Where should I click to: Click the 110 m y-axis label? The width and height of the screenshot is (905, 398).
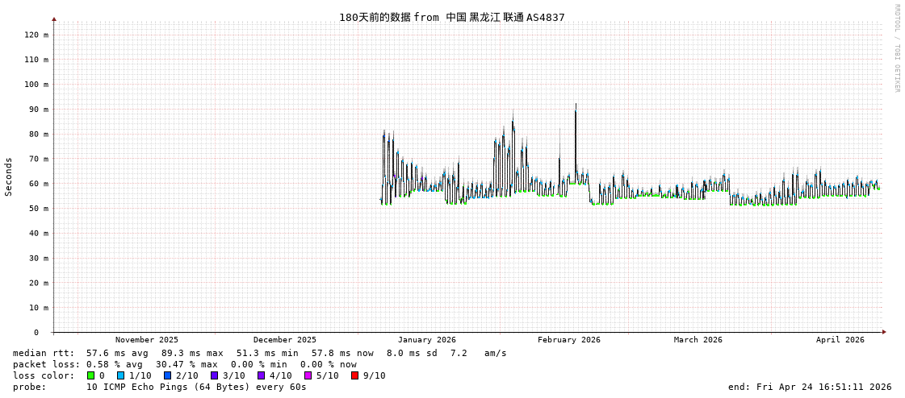click(x=36, y=60)
